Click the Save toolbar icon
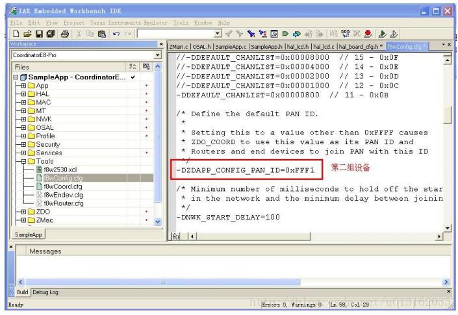The width and height of the screenshot is (458, 315). pos(39,34)
